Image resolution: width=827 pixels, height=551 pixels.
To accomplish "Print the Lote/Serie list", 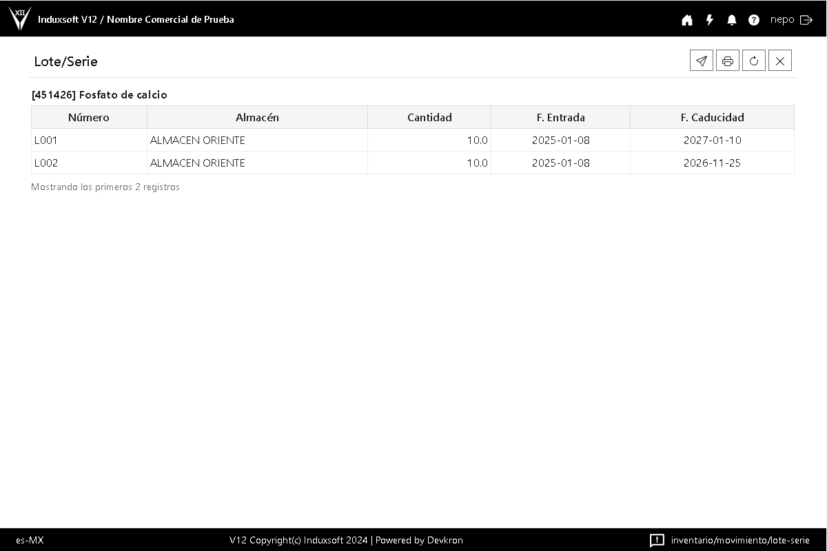I will (727, 61).
